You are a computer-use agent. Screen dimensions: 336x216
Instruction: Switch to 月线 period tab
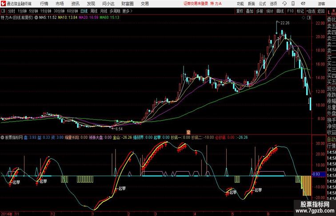[104, 11]
